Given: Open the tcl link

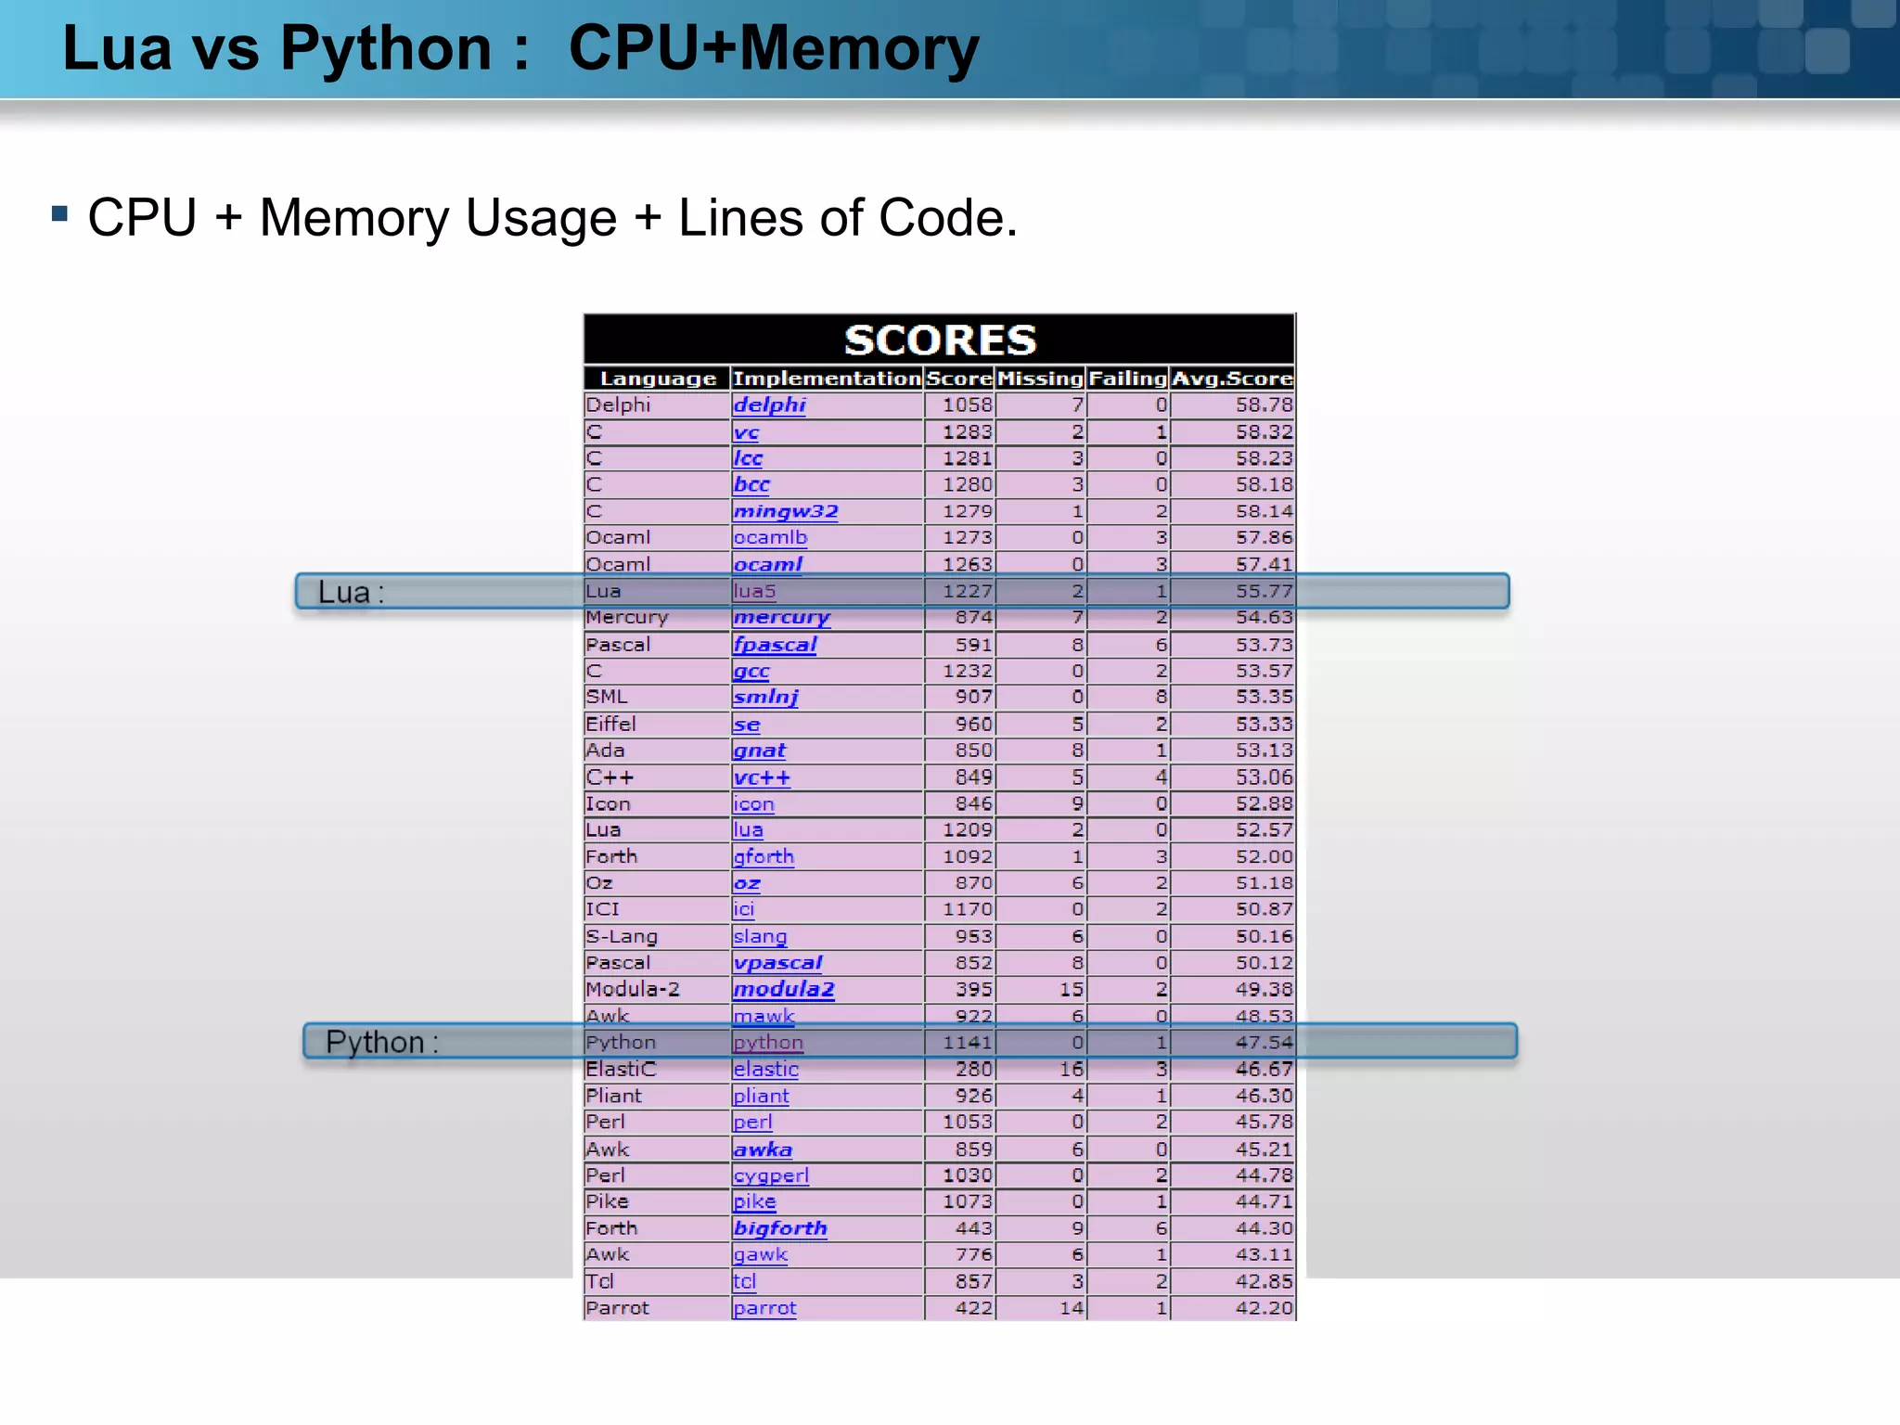Looking at the screenshot, I should tap(745, 1281).
